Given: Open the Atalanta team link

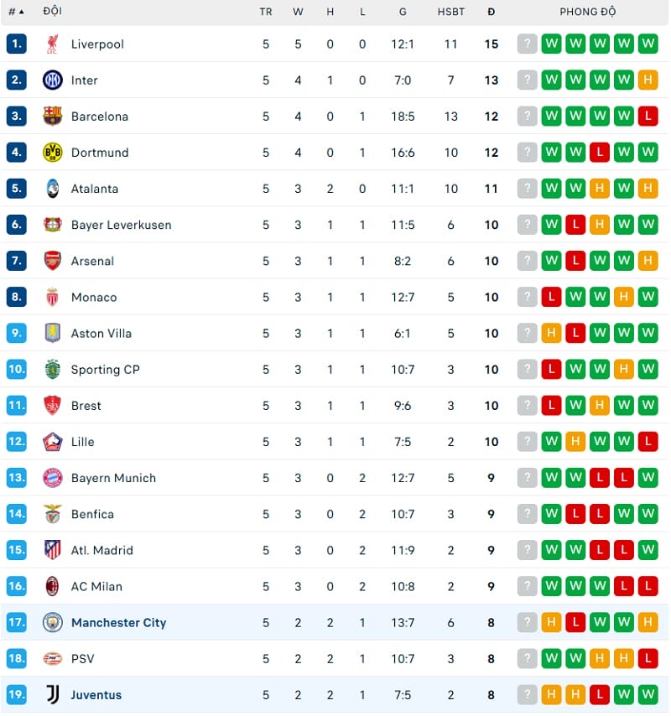Looking at the screenshot, I should (x=95, y=189).
